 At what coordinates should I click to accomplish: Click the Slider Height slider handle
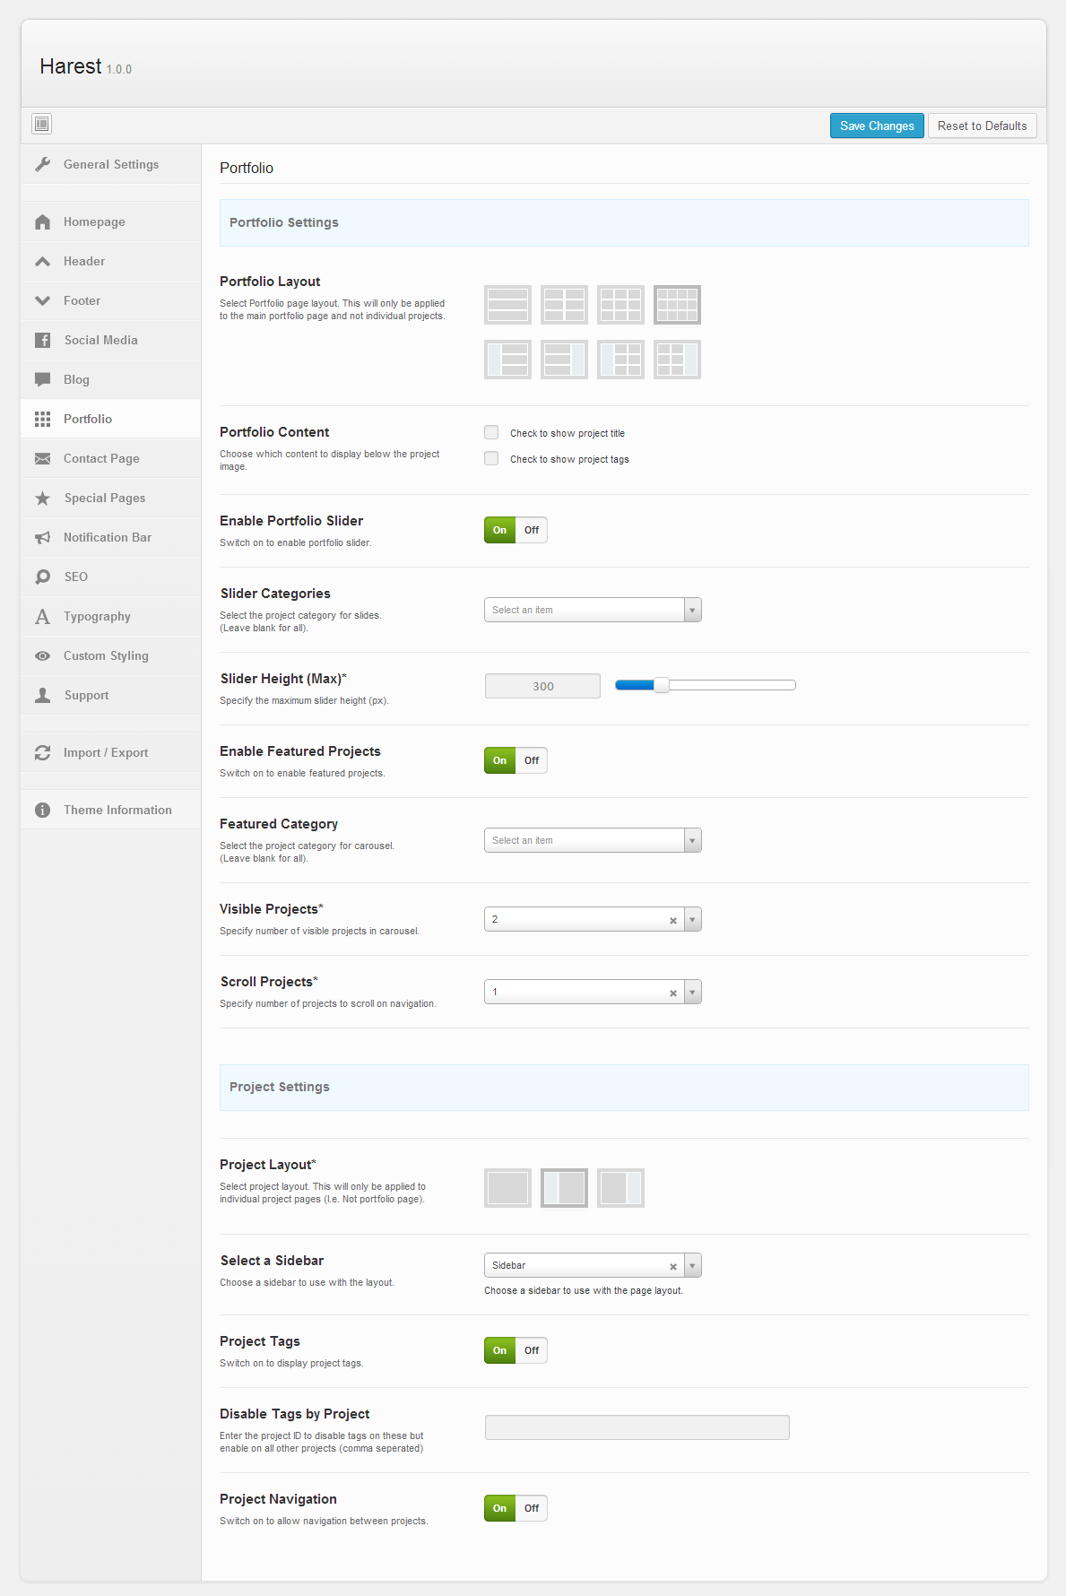pos(662,686)
